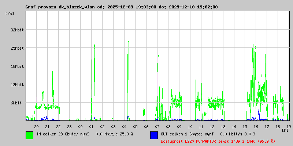
Task: Select the '32Mbit' y-axis label
Action: coord(17,30)
